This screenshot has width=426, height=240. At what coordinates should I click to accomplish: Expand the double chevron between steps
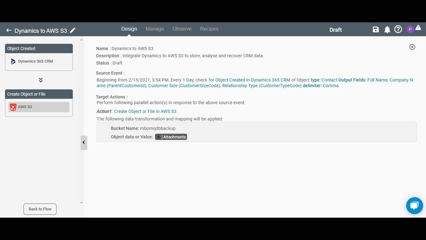coord(41,80)
